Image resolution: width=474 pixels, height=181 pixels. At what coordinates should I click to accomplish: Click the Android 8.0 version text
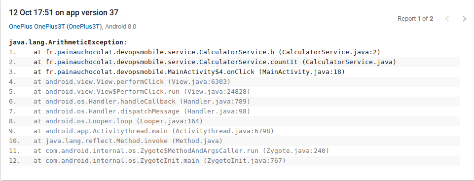click(x=121, y=27)
